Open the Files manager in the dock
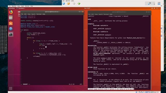 tap(11, 18)
